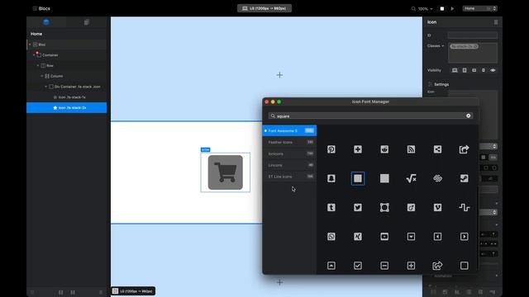This screenshot has width=529, height=297.
Task: Select the caret-right square icon
Action: point(465,237)
